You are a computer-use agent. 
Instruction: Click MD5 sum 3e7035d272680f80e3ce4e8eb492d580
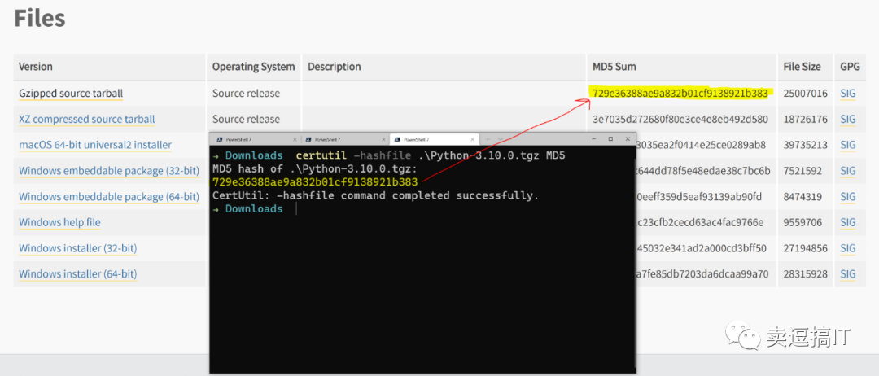680,120
